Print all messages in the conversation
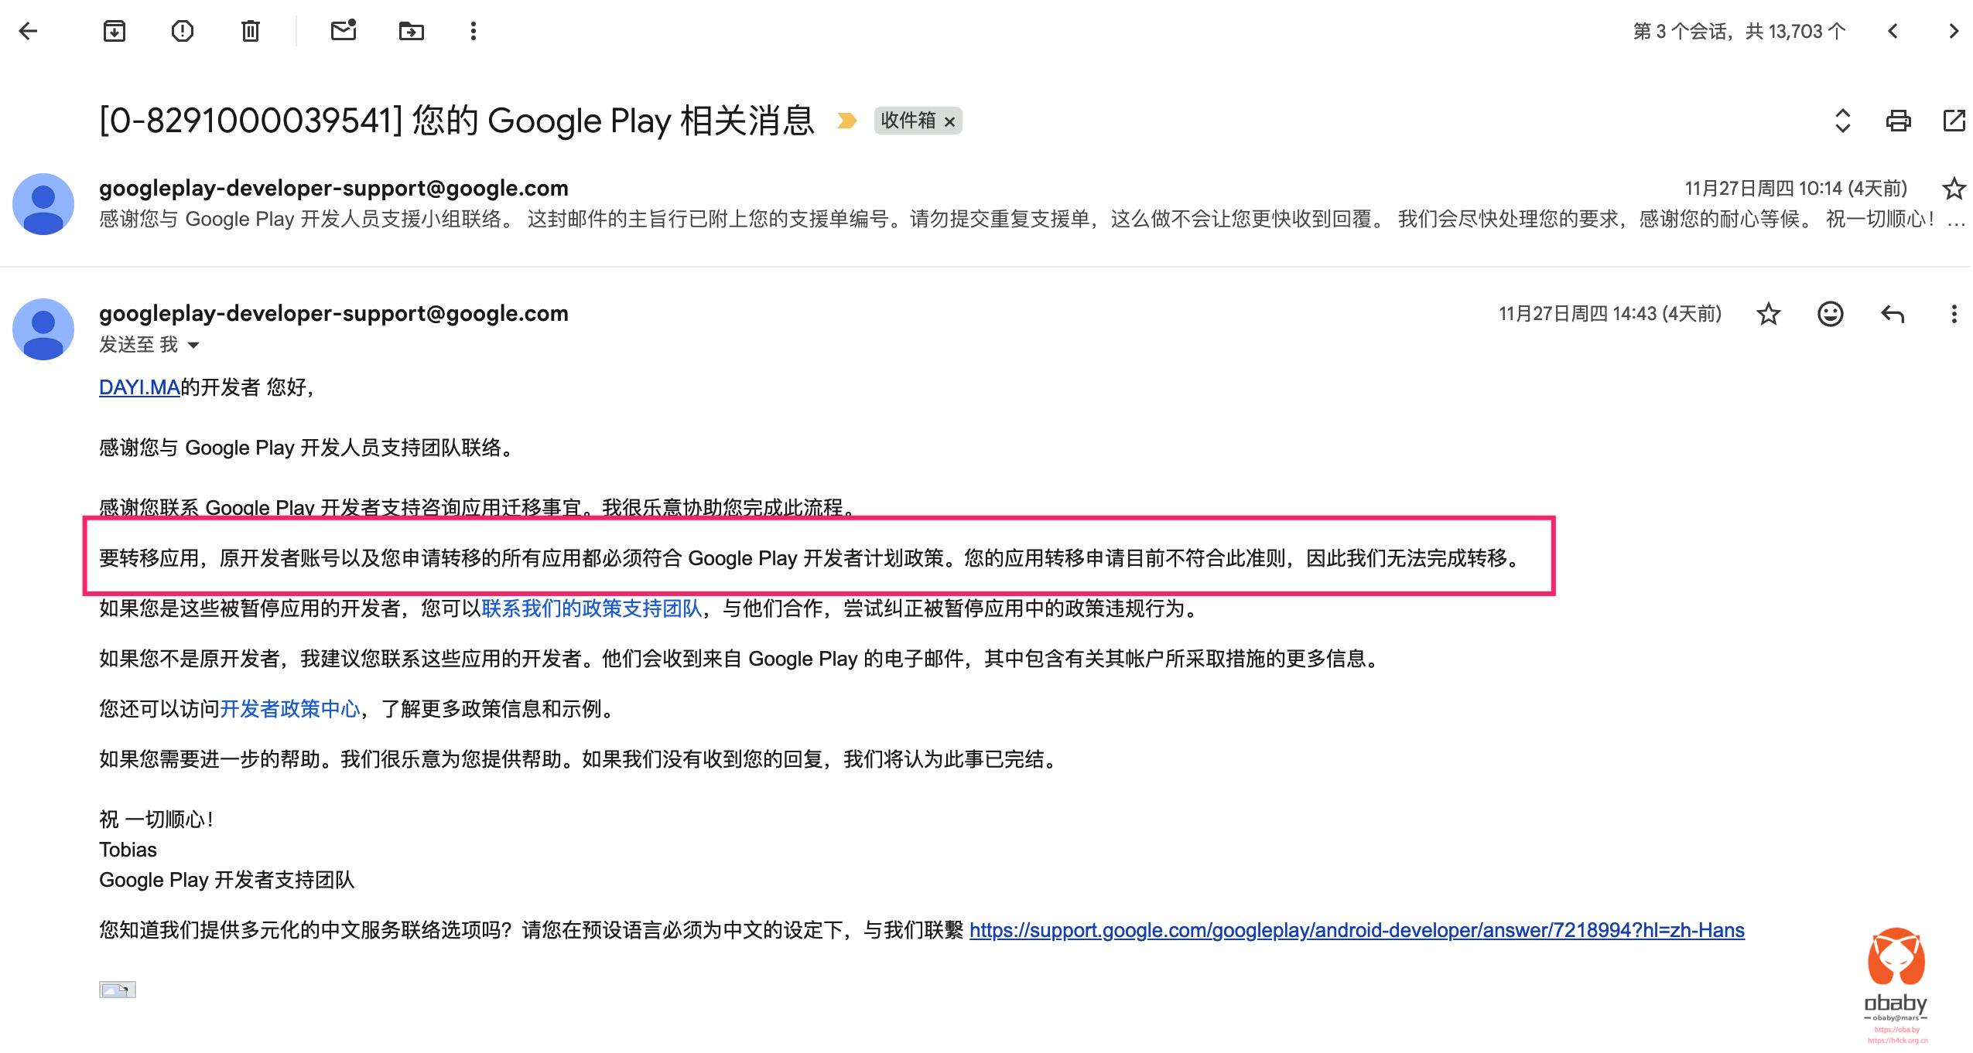1973x1053 pixels. pyautogui.click(x=1898, y=121)
